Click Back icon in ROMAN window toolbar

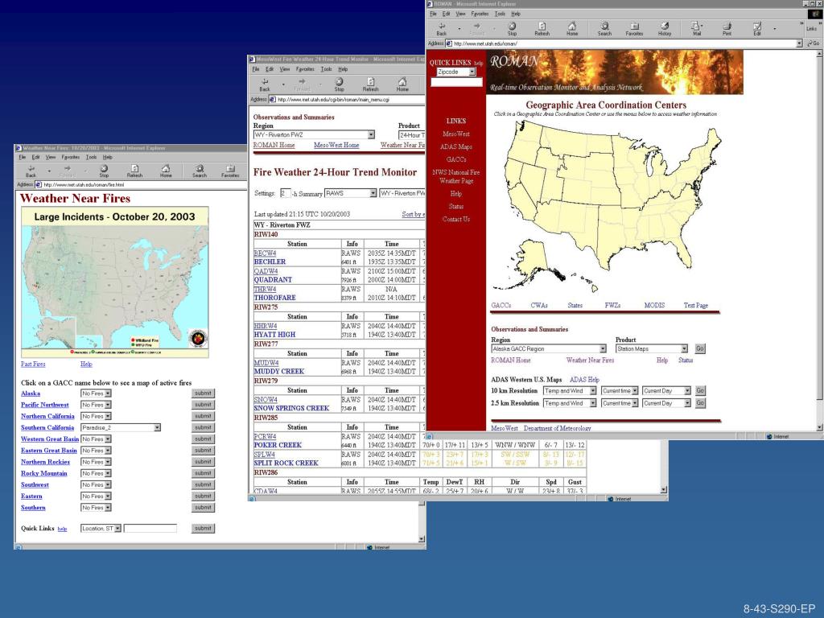coord(442,27)
